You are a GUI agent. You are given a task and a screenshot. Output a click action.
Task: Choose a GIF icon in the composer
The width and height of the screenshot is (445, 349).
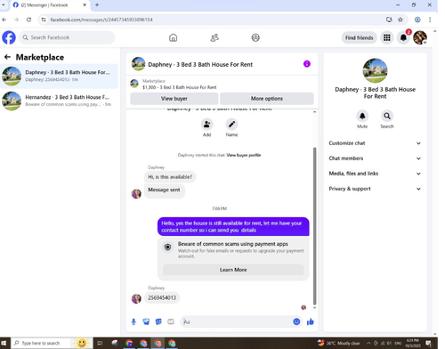[171, 321]
